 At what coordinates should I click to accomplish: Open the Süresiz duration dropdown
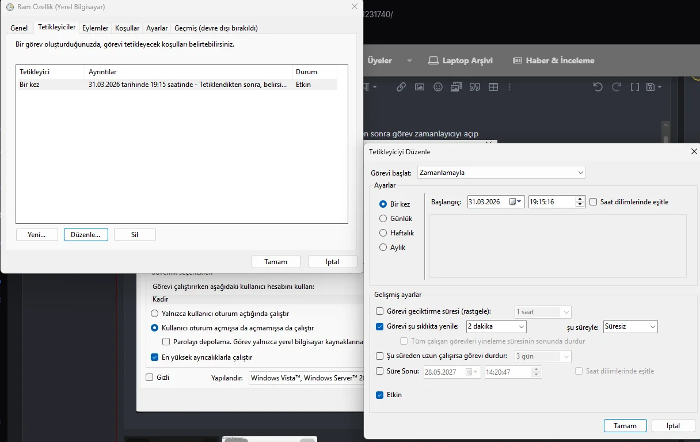(630, 326)
